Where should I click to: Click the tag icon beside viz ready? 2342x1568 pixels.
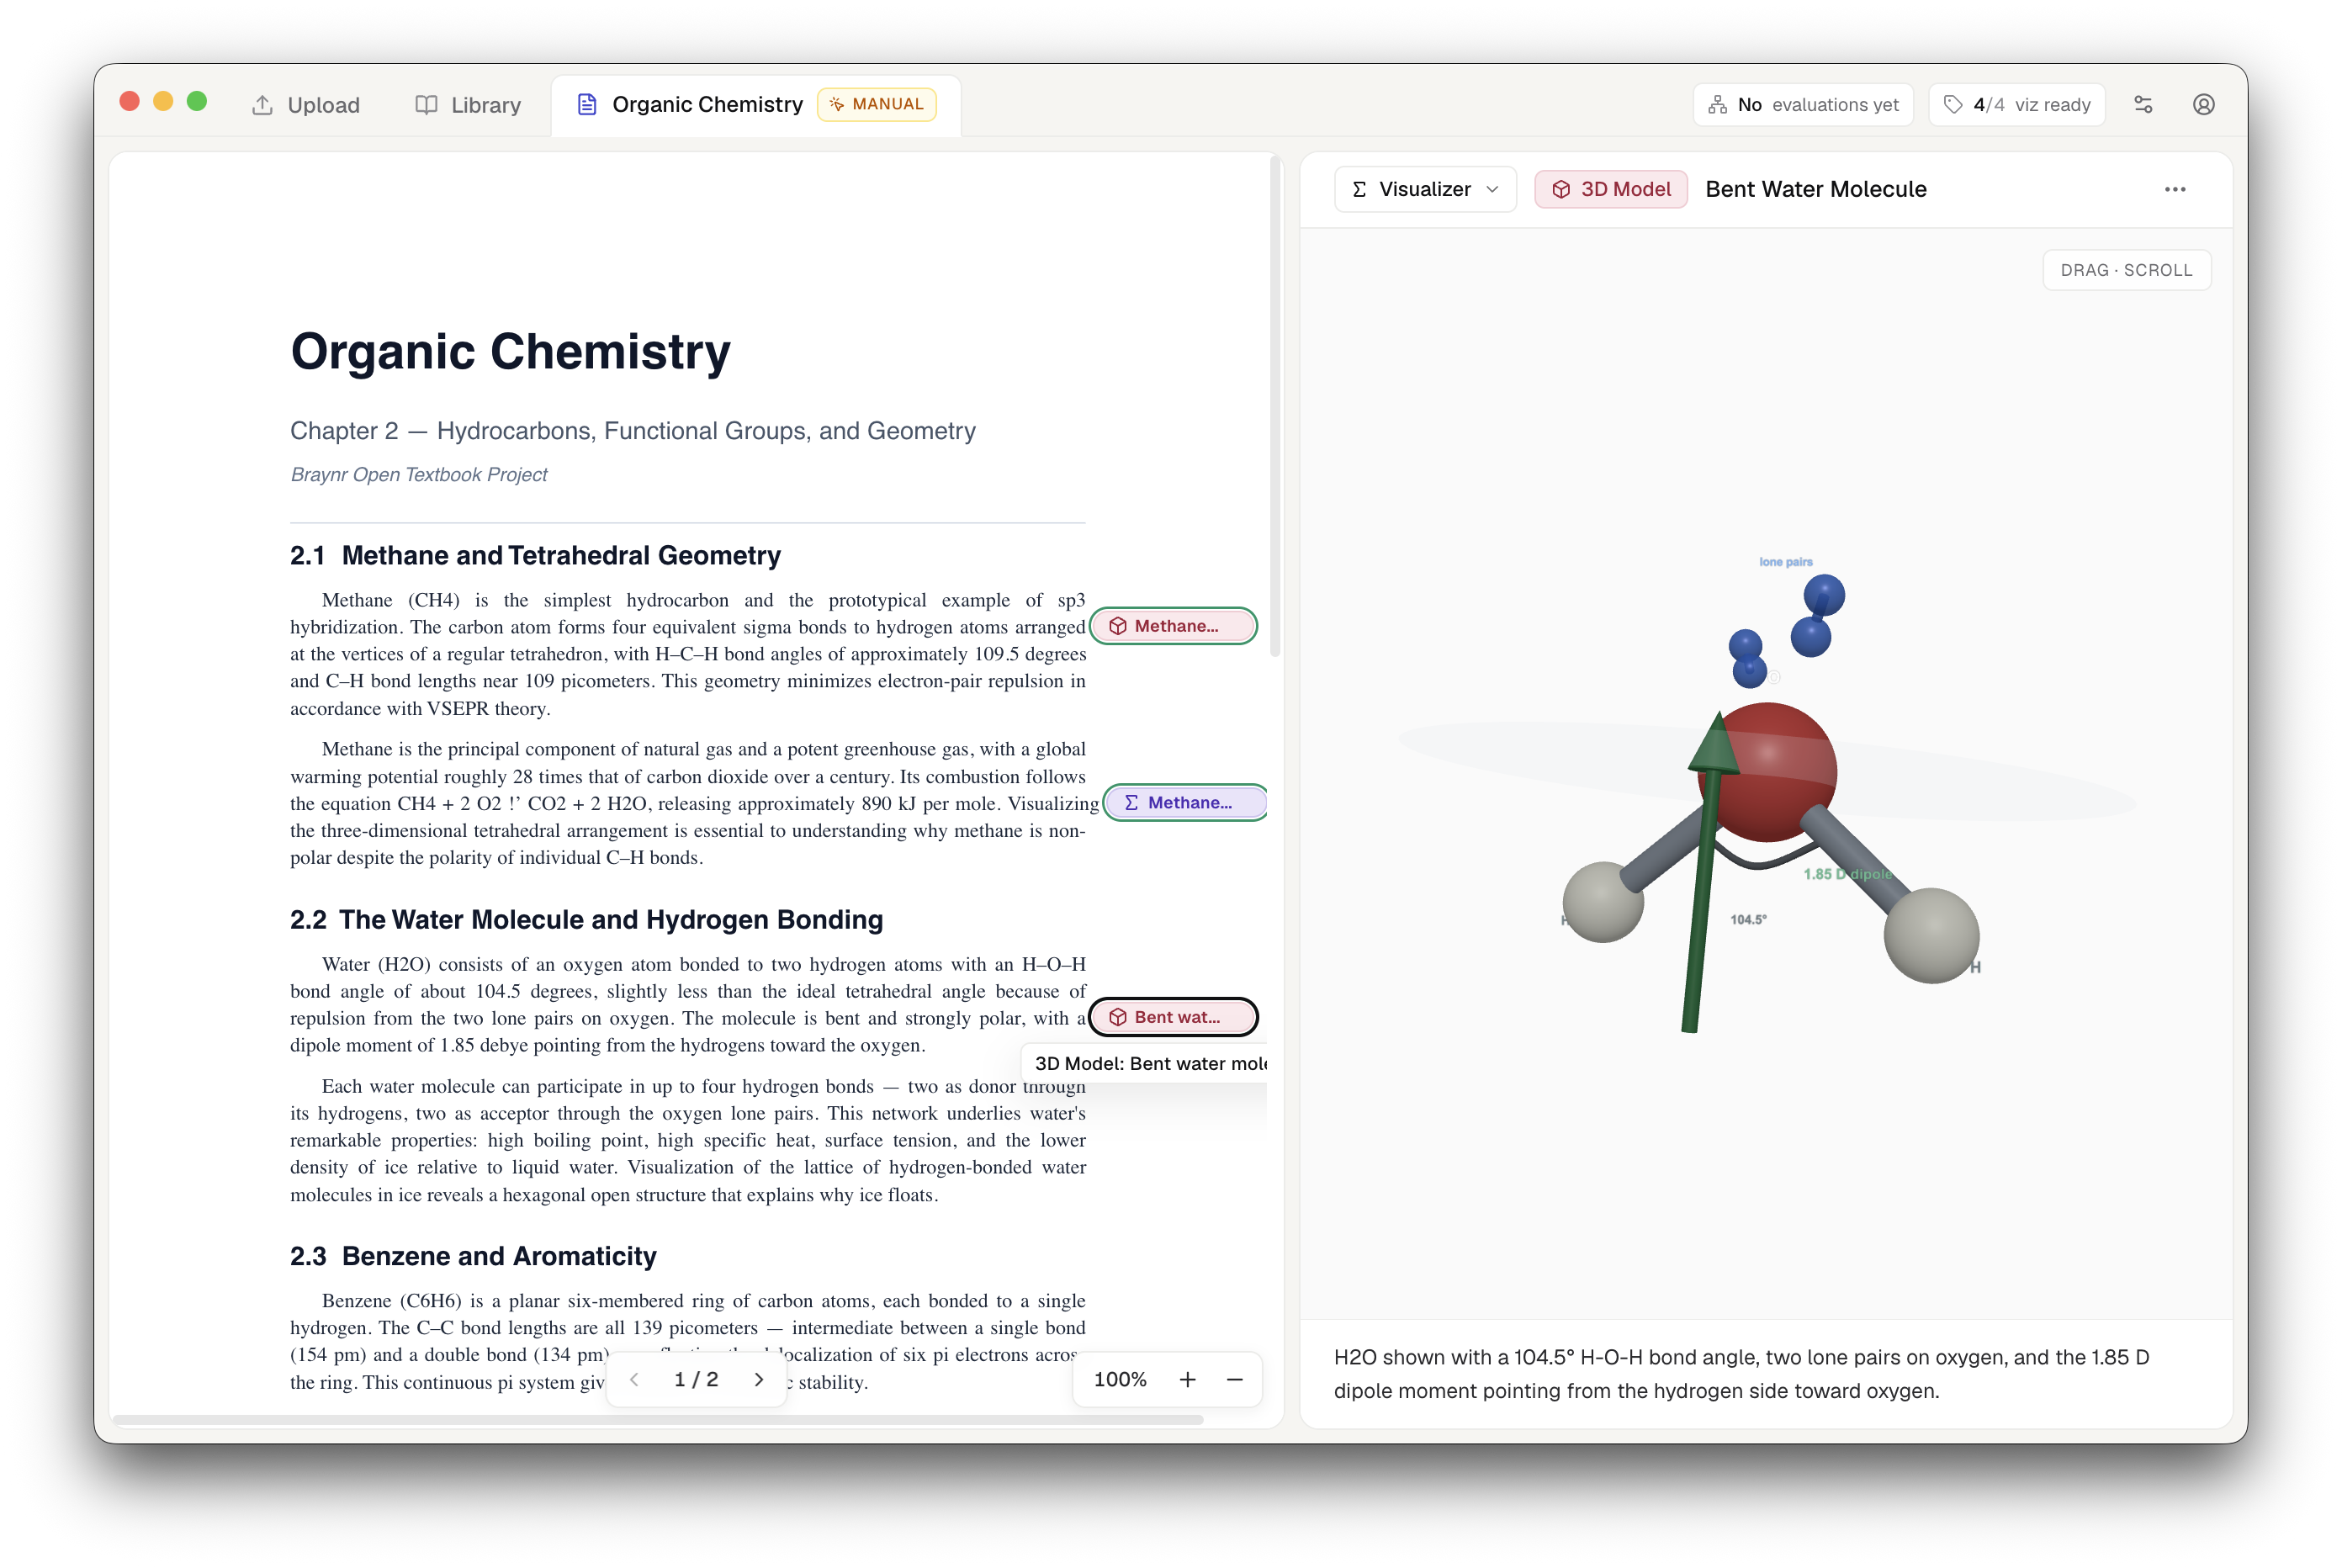(1953, 104)
